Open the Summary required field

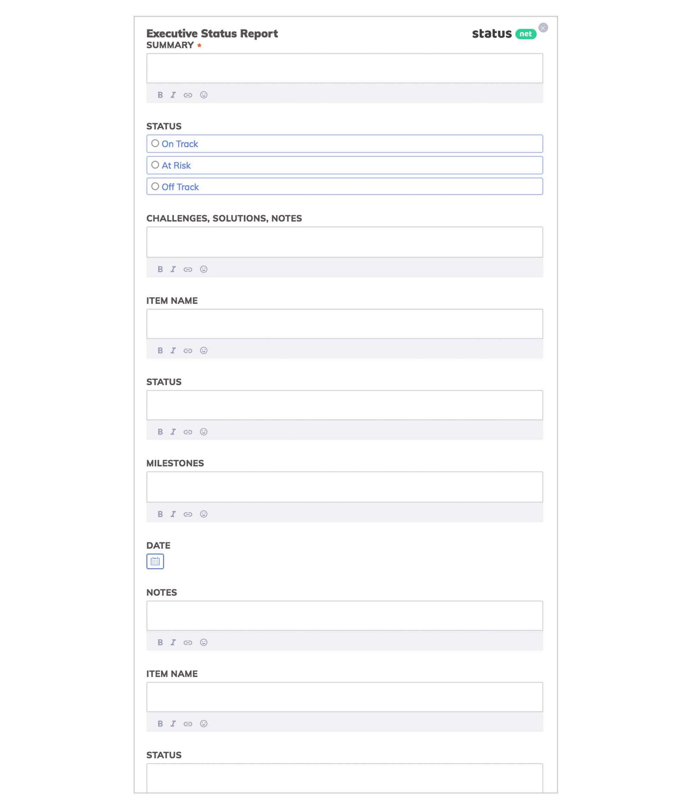click(345, 68)
